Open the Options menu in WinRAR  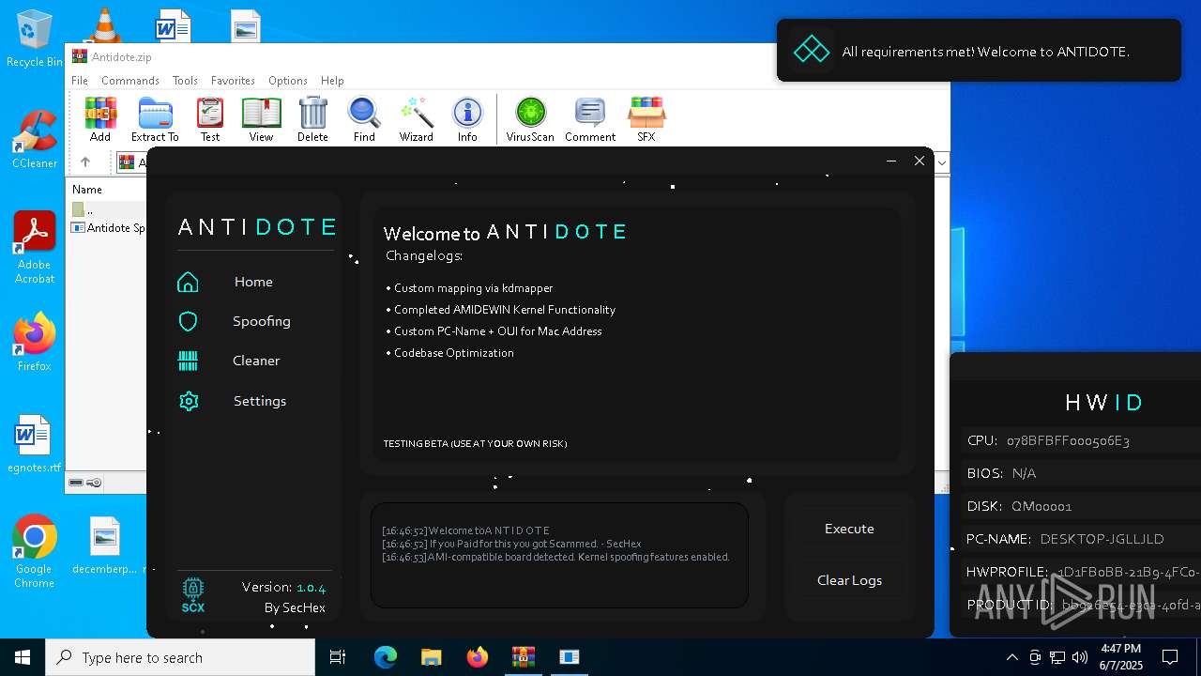click(x=288, y=81)
